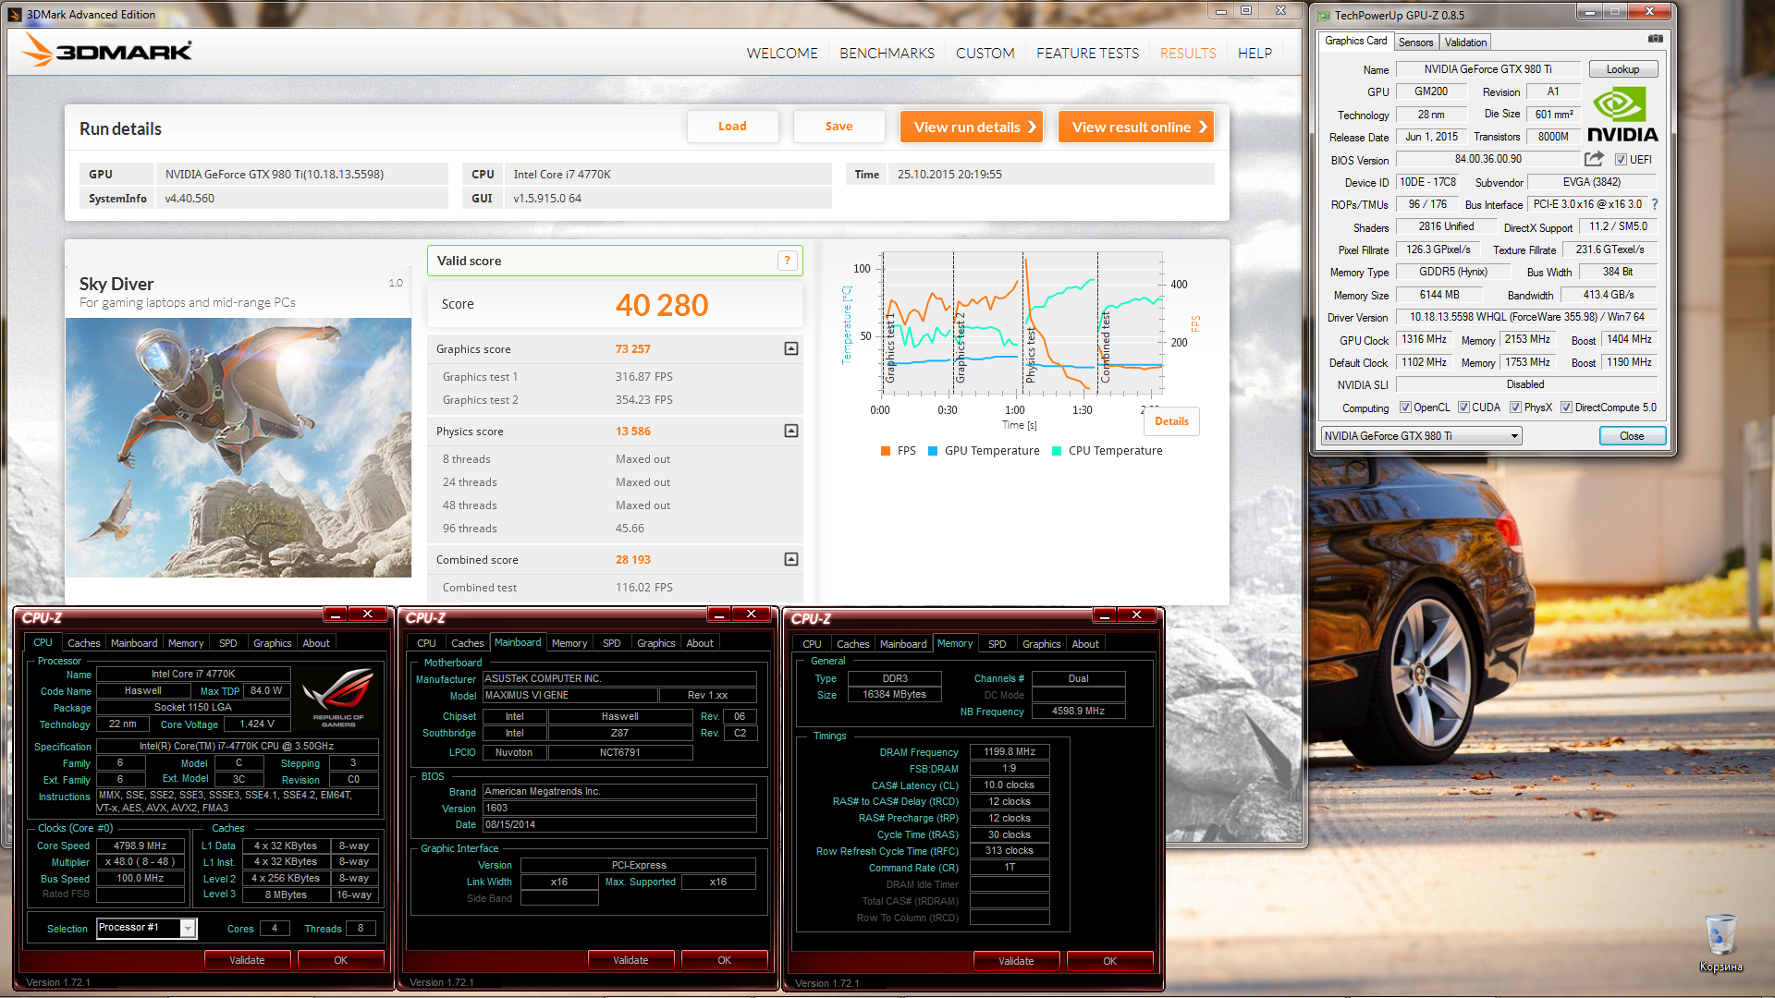This screenshot has width=1775, height=998.
Task: Toggle the PhysX checkbox in GPU-Z
Action: 1515,408
